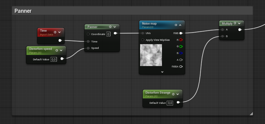This screenshot has width=265, height=124.
Task: Click the Distorforn Strange output pin
Action: 178,102
